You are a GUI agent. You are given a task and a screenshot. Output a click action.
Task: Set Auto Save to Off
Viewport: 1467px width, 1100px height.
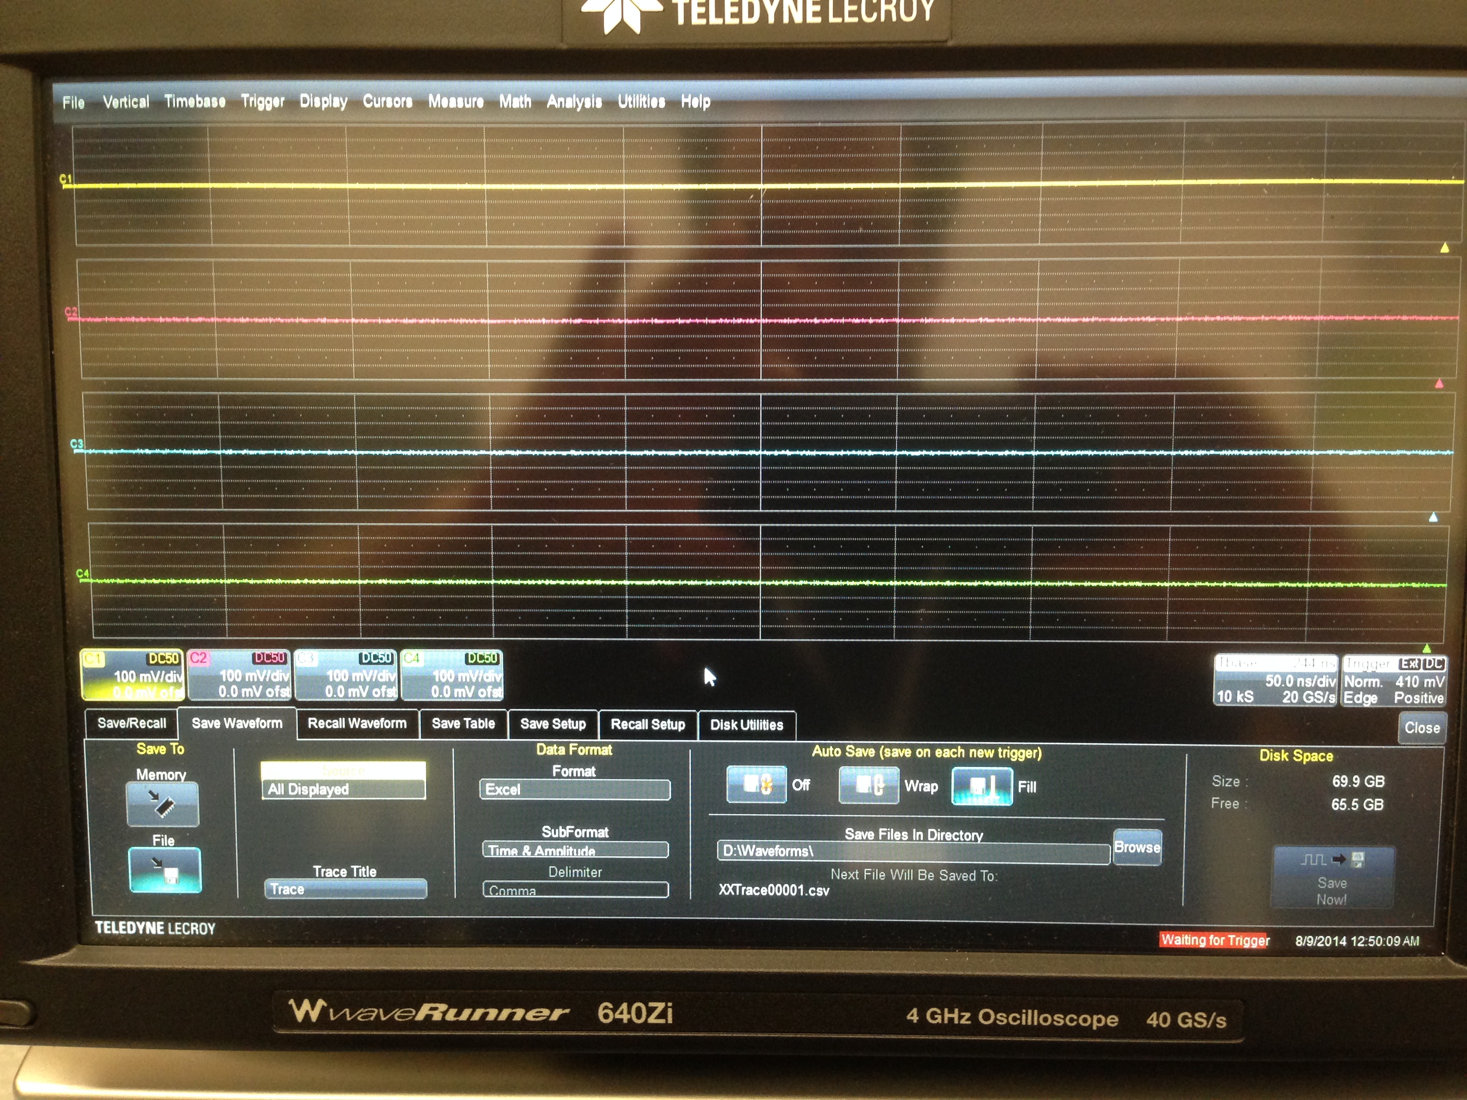pyautogui.click(x=757, y=785)
